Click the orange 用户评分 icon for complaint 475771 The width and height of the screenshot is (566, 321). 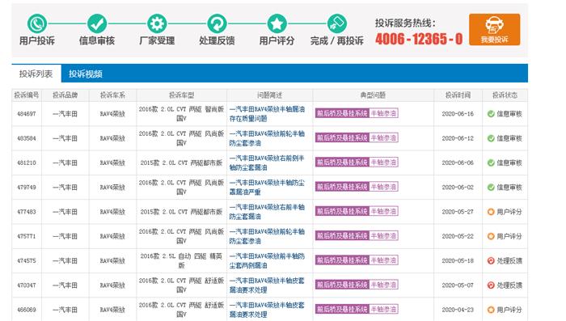click(491, 237)
